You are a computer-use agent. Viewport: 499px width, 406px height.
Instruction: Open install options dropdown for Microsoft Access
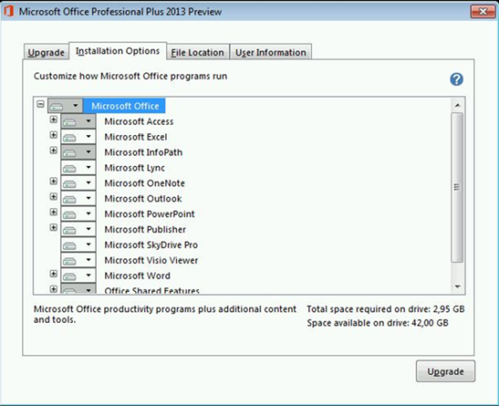[x=88, y=121]
